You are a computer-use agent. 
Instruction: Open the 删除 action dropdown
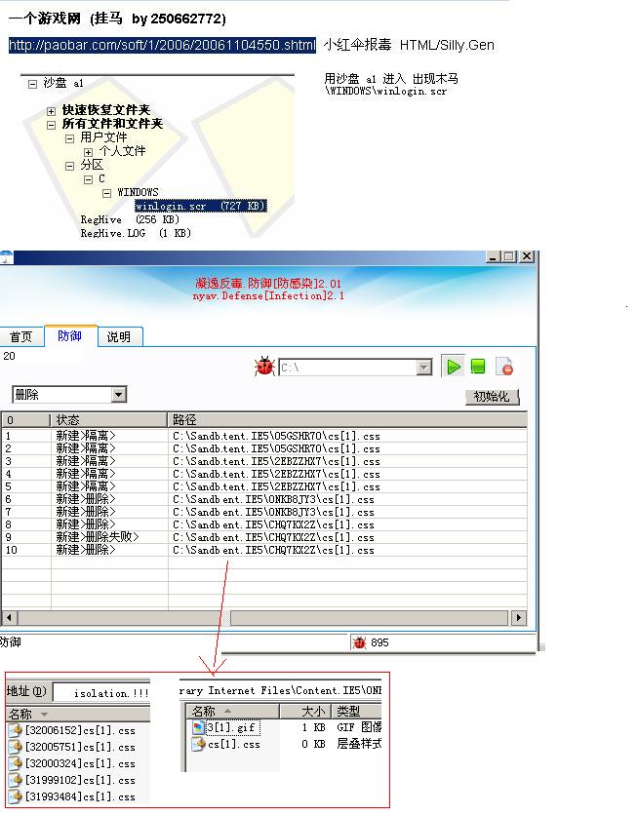point(118,395)
